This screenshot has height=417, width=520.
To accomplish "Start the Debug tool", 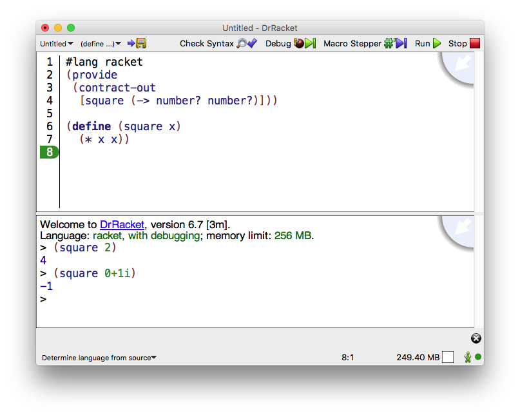I will click(x=290, y=43).
